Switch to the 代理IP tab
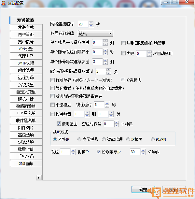 pos(26,56)
